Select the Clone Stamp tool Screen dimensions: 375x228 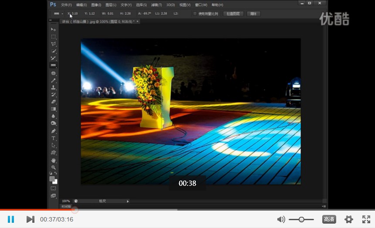53,87
